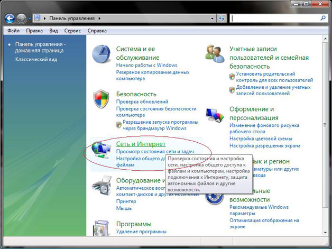Viewport: 332px width, 249px height.
Task: Expand the address bar dropdown arrow
Action: (x=211, y=19)
